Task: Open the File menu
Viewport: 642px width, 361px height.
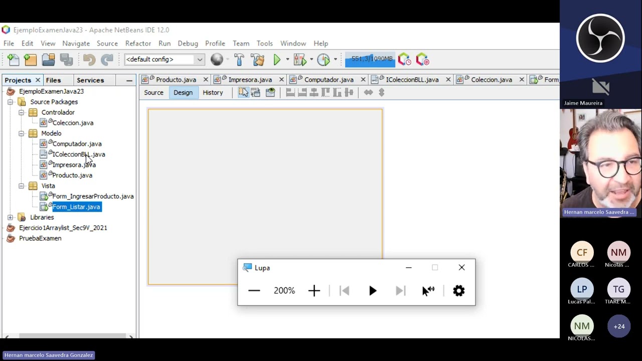Action: (9, 44)
